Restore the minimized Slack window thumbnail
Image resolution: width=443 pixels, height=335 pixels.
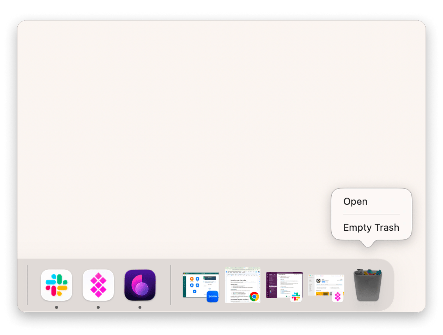click(284, 285)
